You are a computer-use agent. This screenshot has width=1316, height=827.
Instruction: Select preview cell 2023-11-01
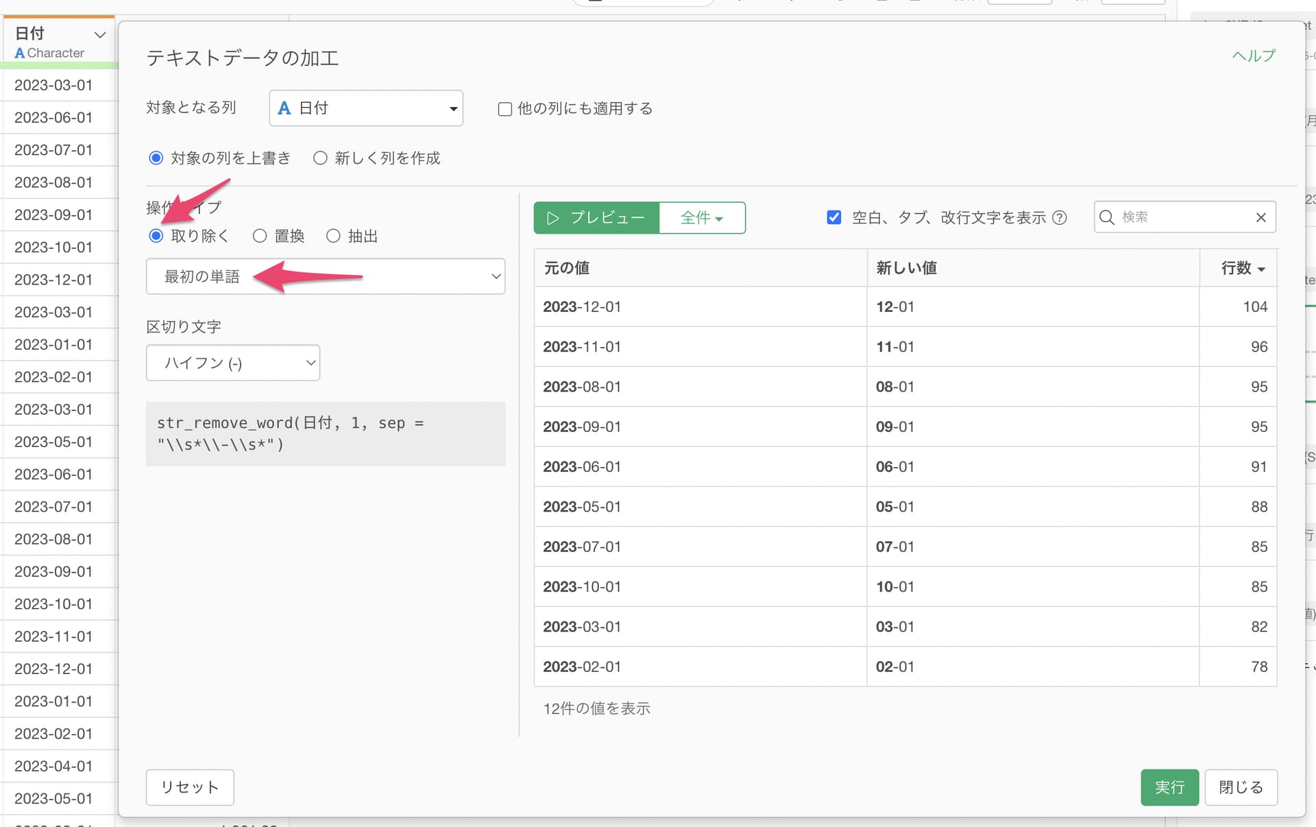click(700, 347)
